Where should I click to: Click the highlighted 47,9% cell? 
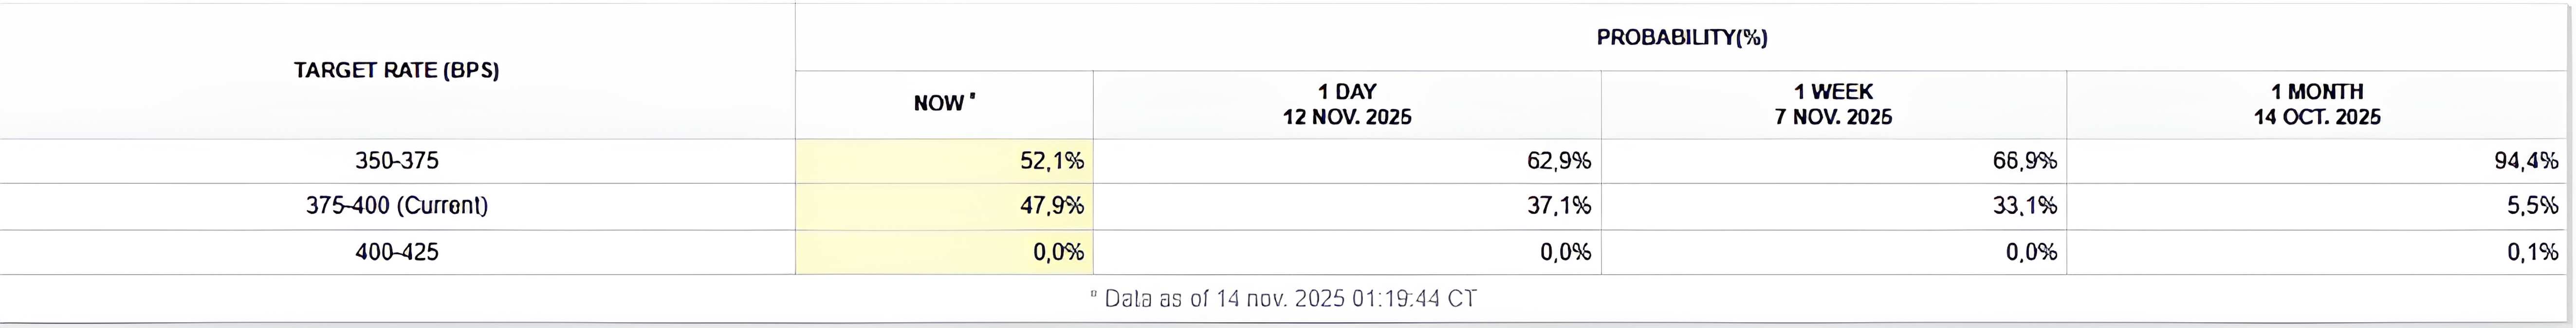coord(1050,206)
